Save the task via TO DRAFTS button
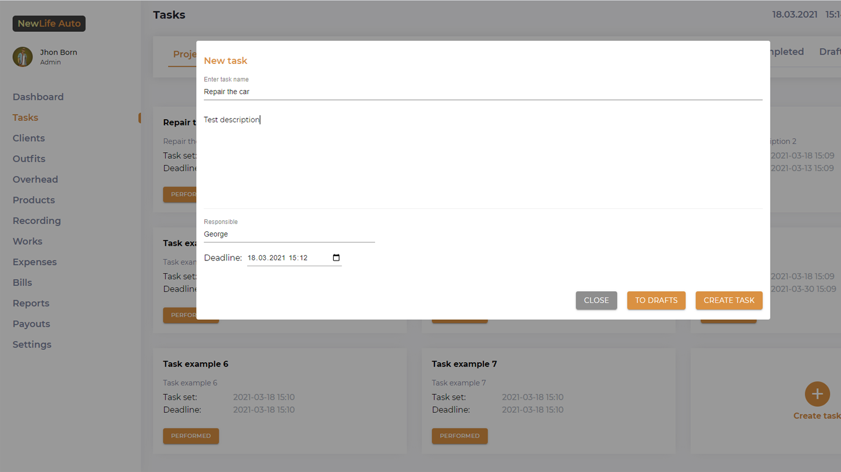Screen dimensions: 841x472 pos(656,301)
